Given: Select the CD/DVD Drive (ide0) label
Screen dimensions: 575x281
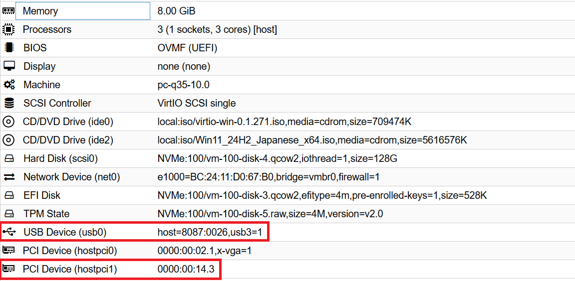Looking at the screenshot, I should [x=68, y=122].
